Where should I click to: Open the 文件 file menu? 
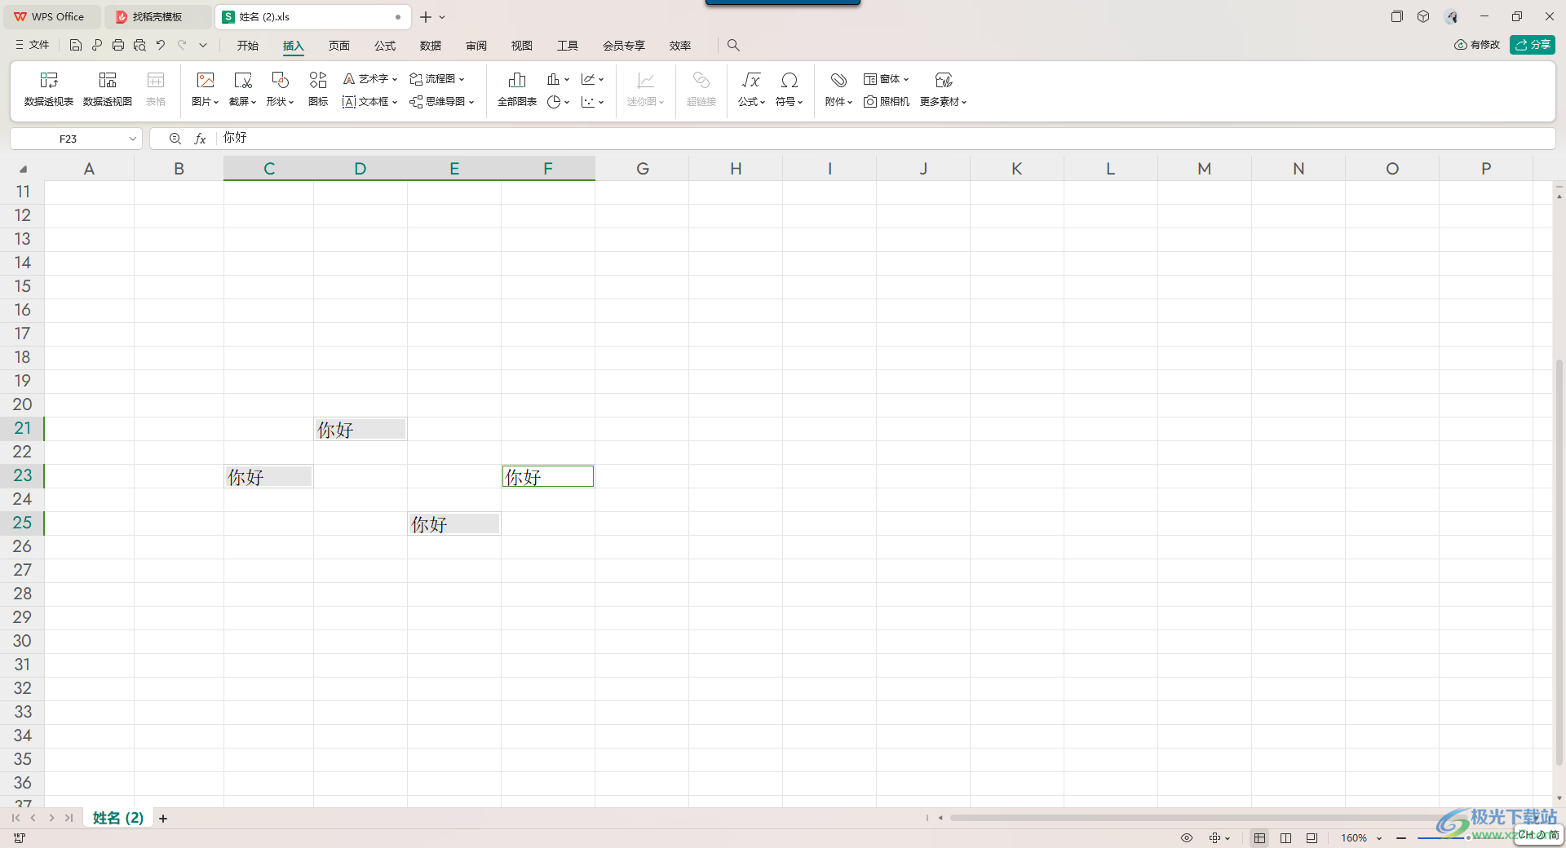[33, 45]
